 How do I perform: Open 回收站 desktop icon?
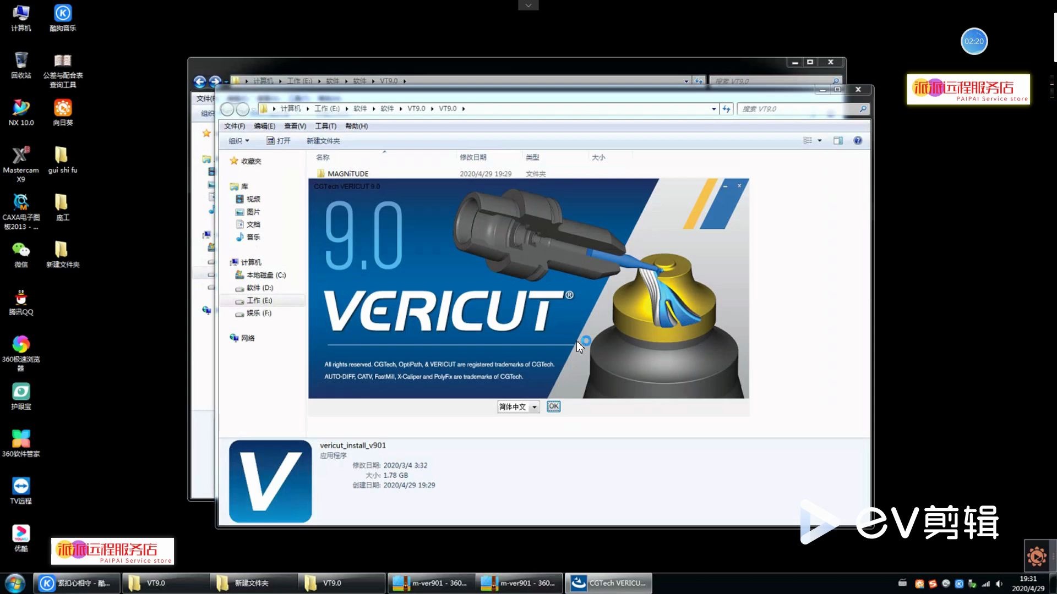tap(21, 65)
